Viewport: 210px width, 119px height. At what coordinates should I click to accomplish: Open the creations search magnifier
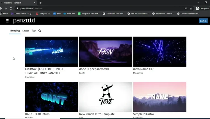[40, 31]
